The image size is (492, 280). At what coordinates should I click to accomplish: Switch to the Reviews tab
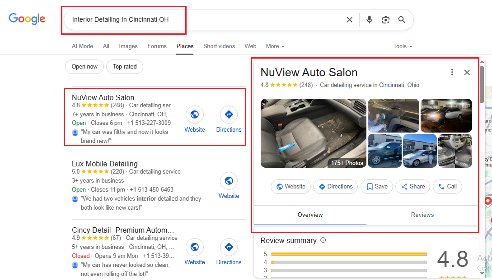[422, 215]
